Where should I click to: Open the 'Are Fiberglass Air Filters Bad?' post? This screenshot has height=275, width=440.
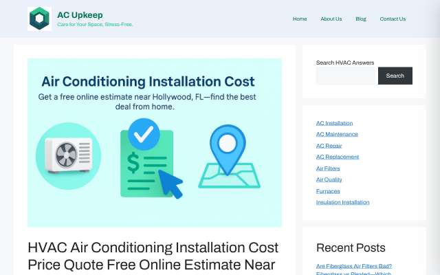(354, 266)
